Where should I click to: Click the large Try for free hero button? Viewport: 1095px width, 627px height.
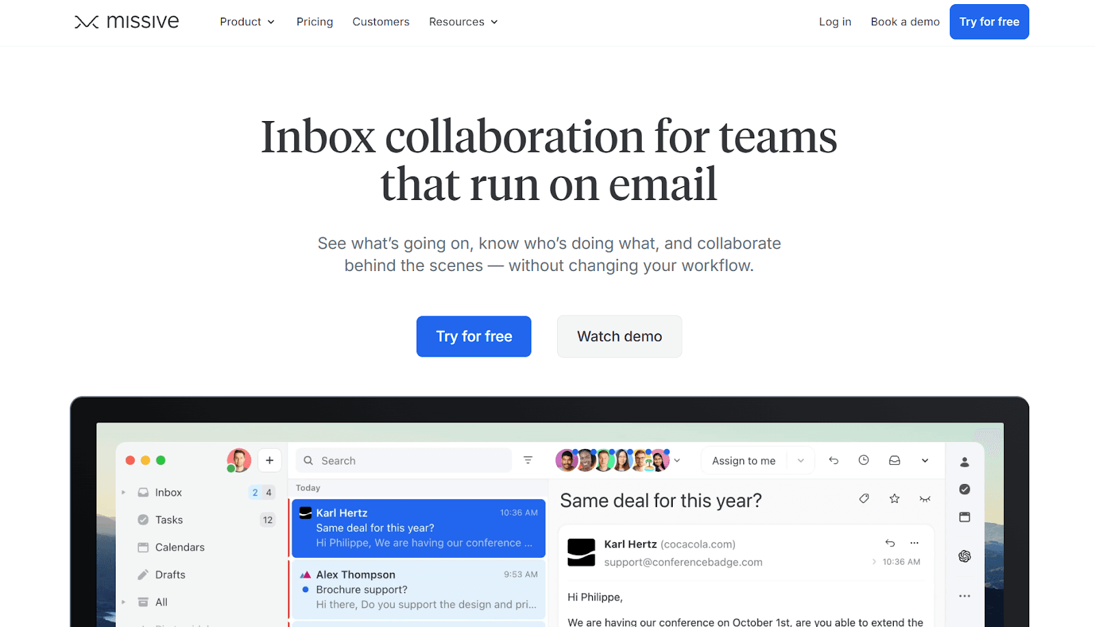(x=474, y=336)
